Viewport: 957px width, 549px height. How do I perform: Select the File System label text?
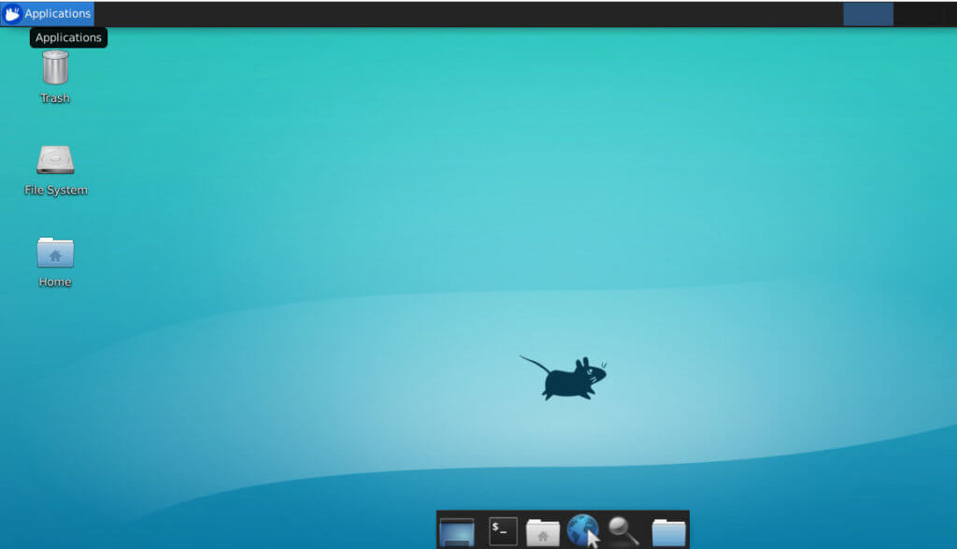click(55, 189)
